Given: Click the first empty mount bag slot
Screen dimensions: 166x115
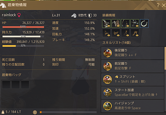Looking at the screenshot, I should click(x=6, y=85).
